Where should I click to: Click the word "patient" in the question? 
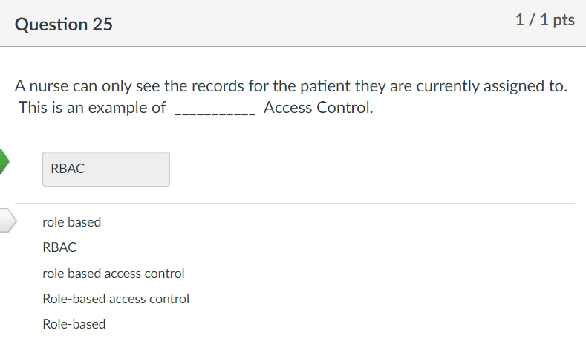325,86
